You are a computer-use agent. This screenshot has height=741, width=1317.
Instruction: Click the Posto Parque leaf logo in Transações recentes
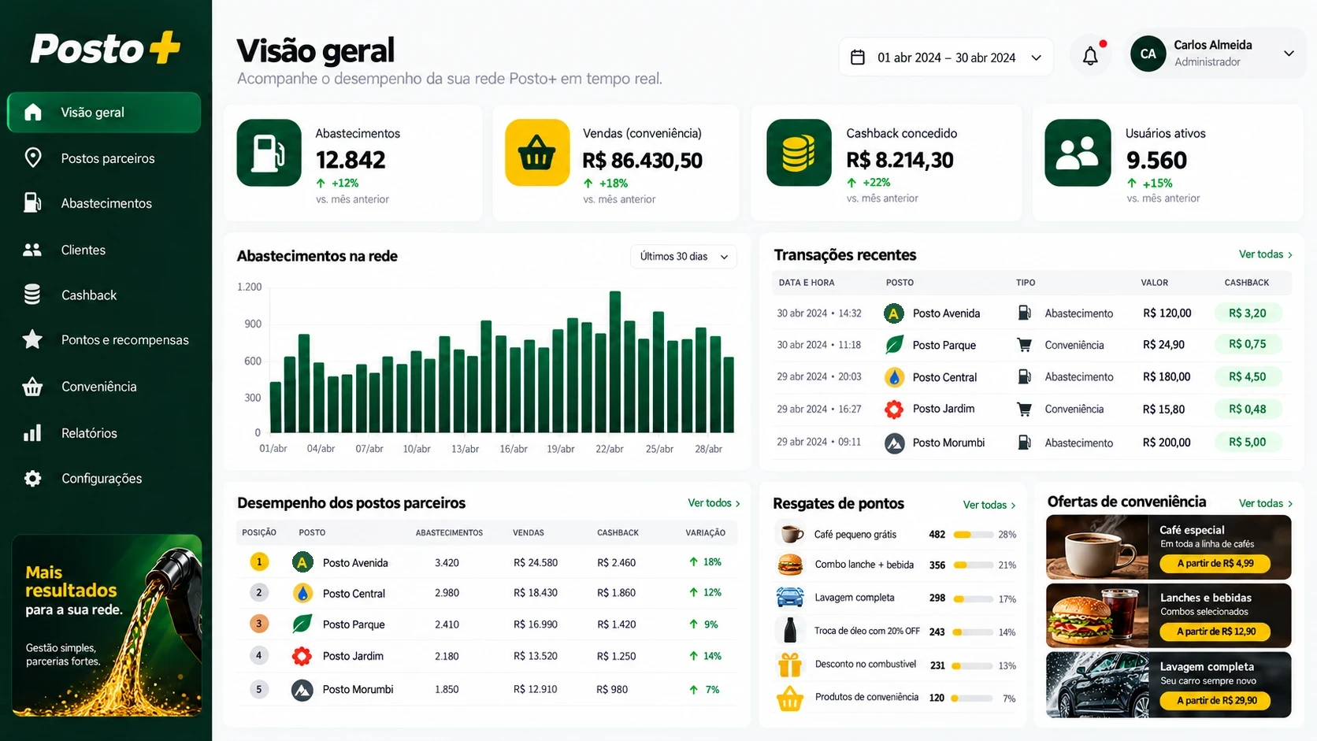coord(894,345)
